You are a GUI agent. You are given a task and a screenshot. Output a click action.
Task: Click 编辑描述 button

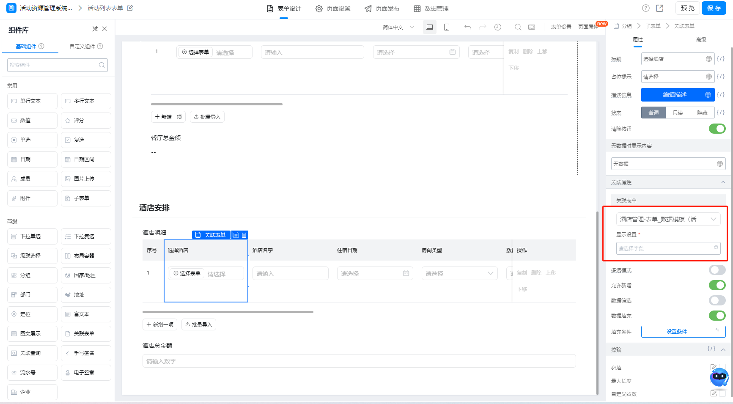678,95
